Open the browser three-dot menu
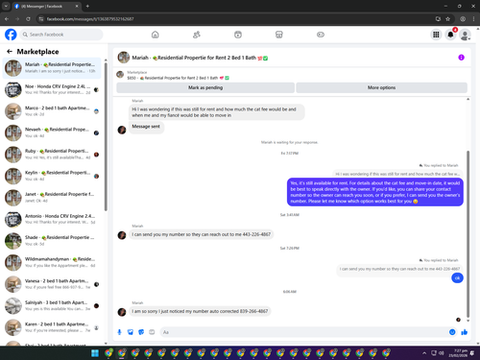480x360 pixels. tap(473, 19)
